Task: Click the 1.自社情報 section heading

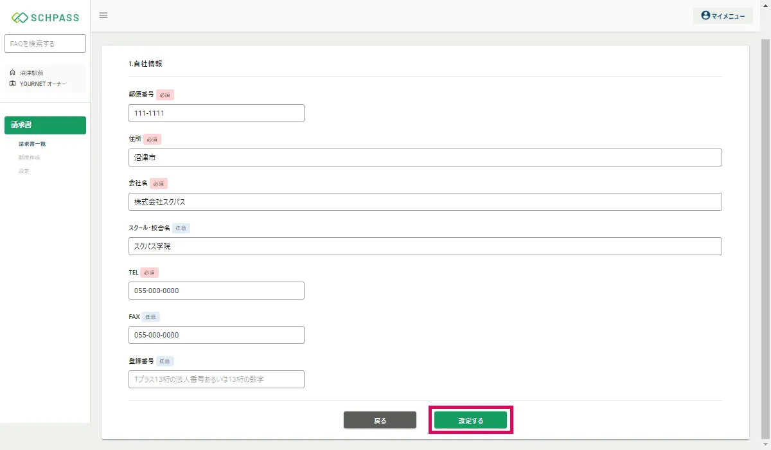Action: (x=145, y=64)
